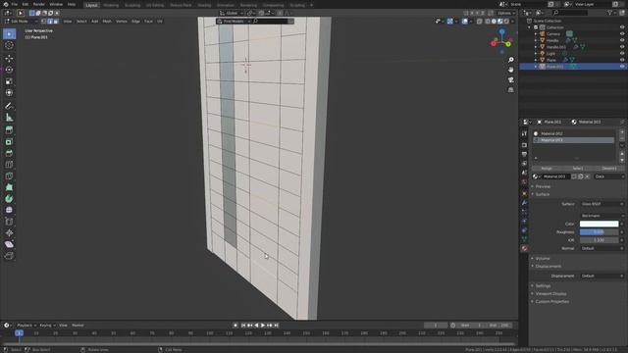Viewport: 628px width, 353px height.
Task: Open the Modifier properties wrench icon
Action: [524, 203]
